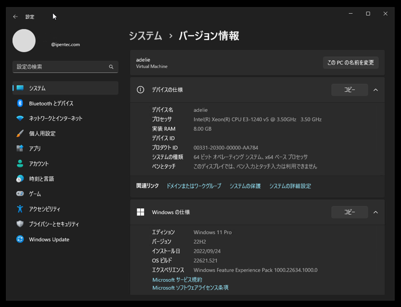Open ネットワークとインターネット settings
The image size is (401, 307).
click(x=65, y=118)
